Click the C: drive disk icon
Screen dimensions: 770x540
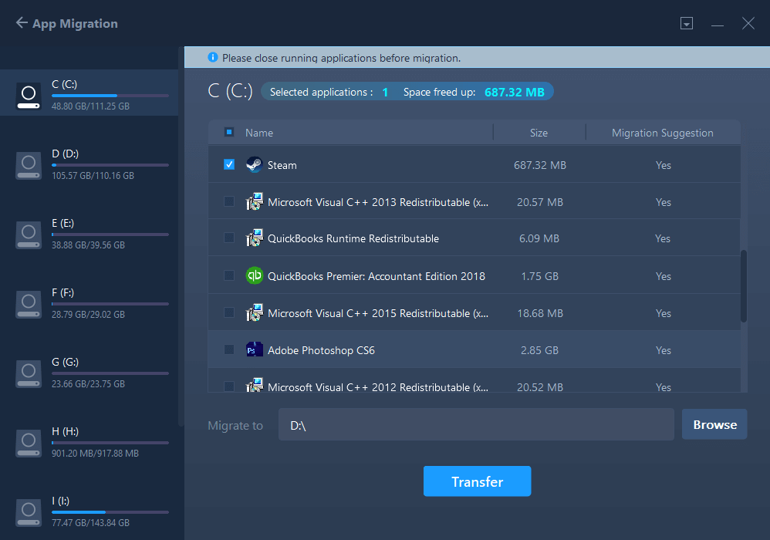29,96
